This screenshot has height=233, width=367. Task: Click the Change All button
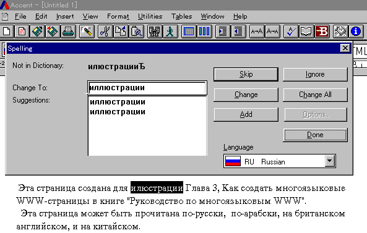pyautogui.click(x=315, y=95)
